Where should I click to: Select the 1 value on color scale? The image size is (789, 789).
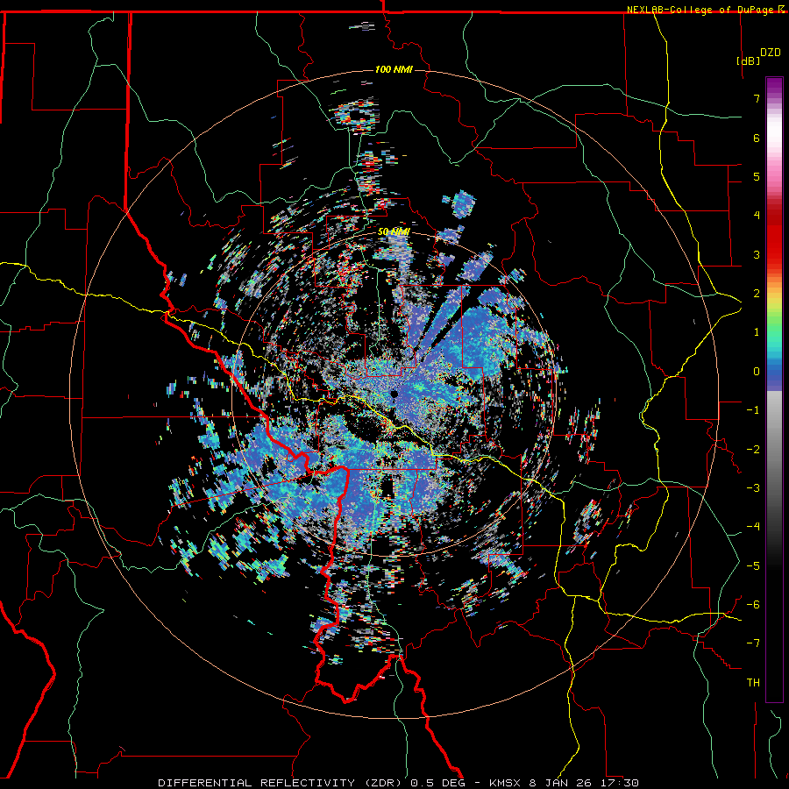point(757,332)
